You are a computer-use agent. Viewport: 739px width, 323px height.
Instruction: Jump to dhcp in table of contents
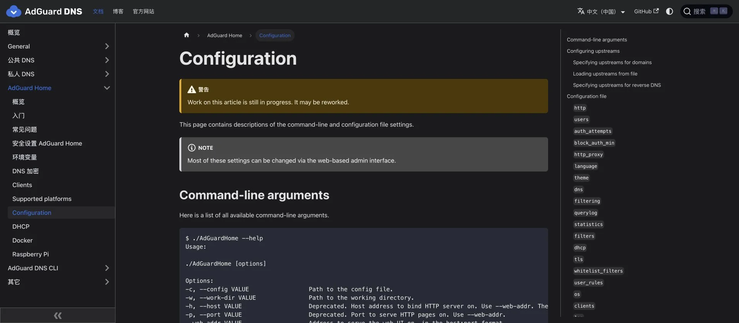tap(580, 248)
